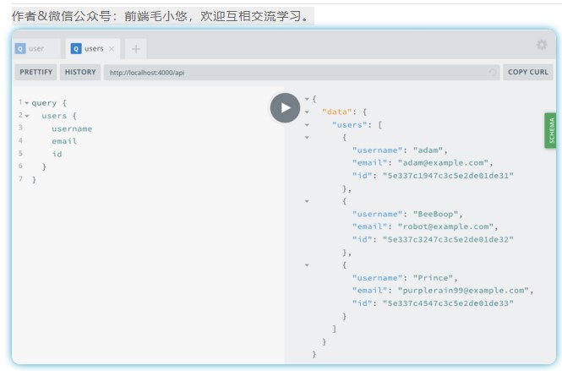The height and width of the screenshot is (371, 562).
Task: Click id value ending in de31
Action: click(x=448, y=176)
